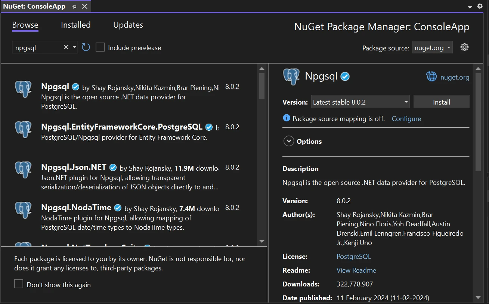489x304 pixels.
Task: Click the verified badge next to Npgsql details title
Action: (345, 77)
